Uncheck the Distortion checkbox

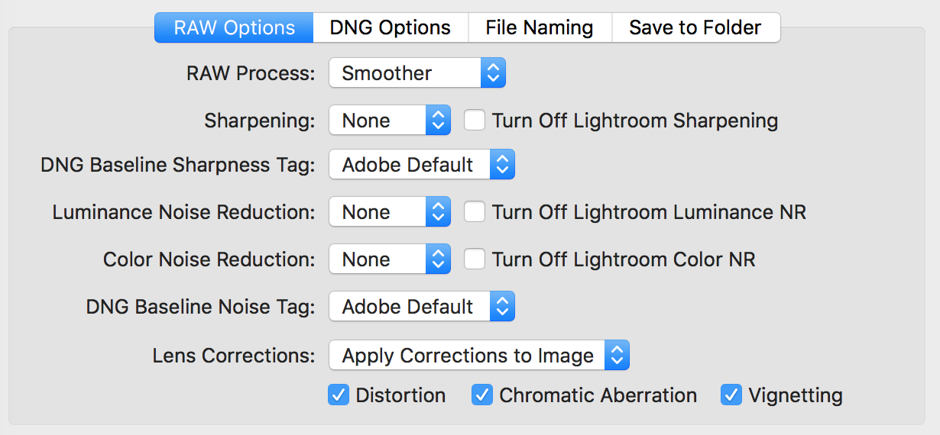(x=339, y=395)
